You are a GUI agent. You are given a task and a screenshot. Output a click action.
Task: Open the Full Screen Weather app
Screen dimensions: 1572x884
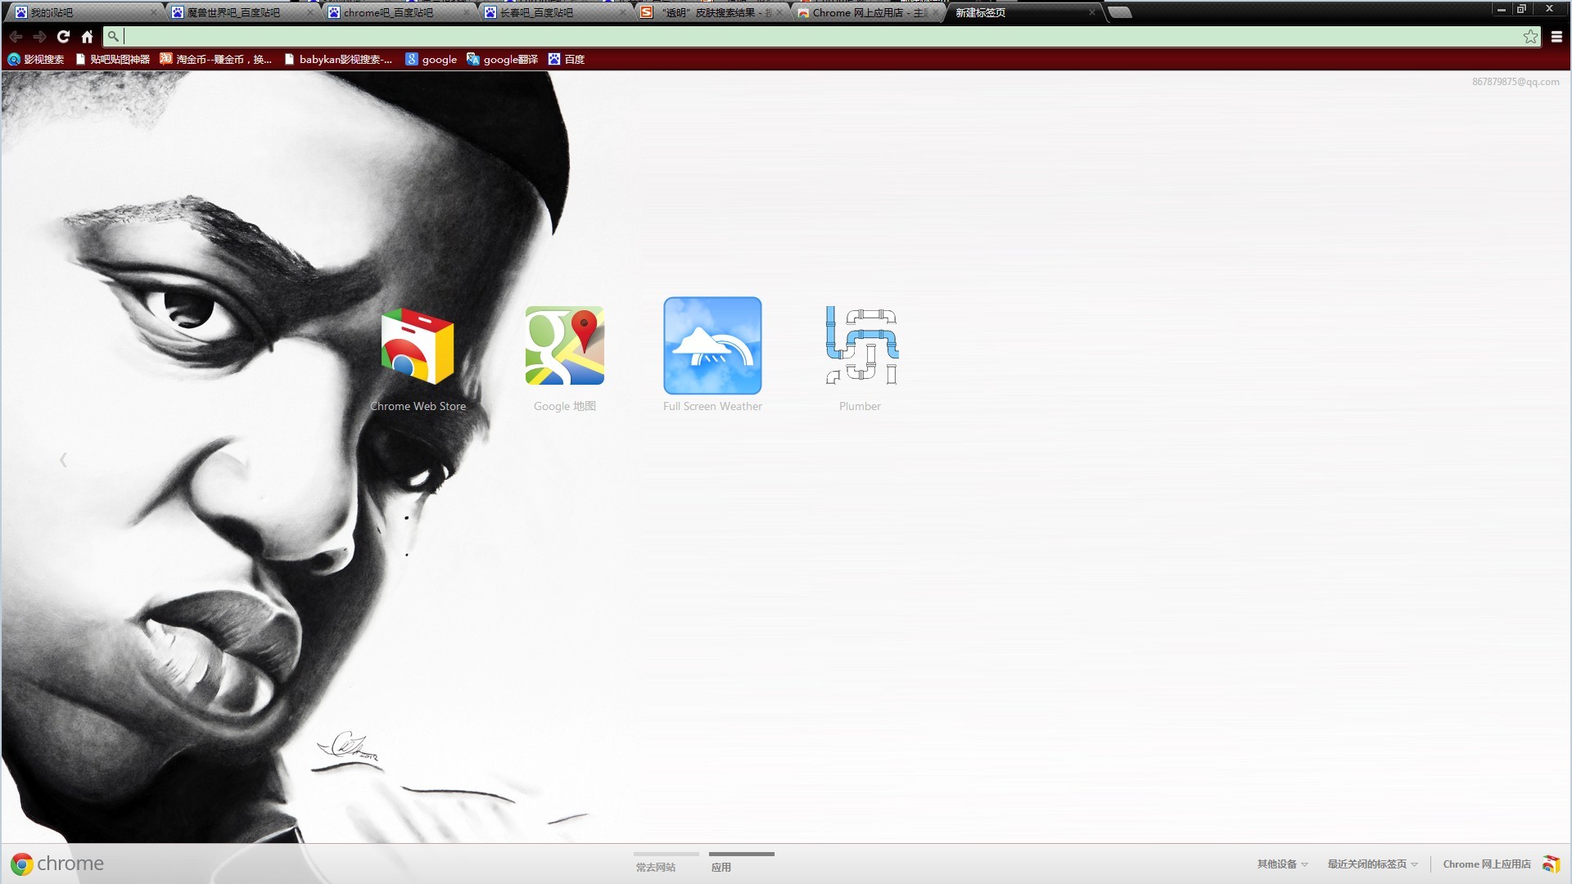[x=712, y=346]
